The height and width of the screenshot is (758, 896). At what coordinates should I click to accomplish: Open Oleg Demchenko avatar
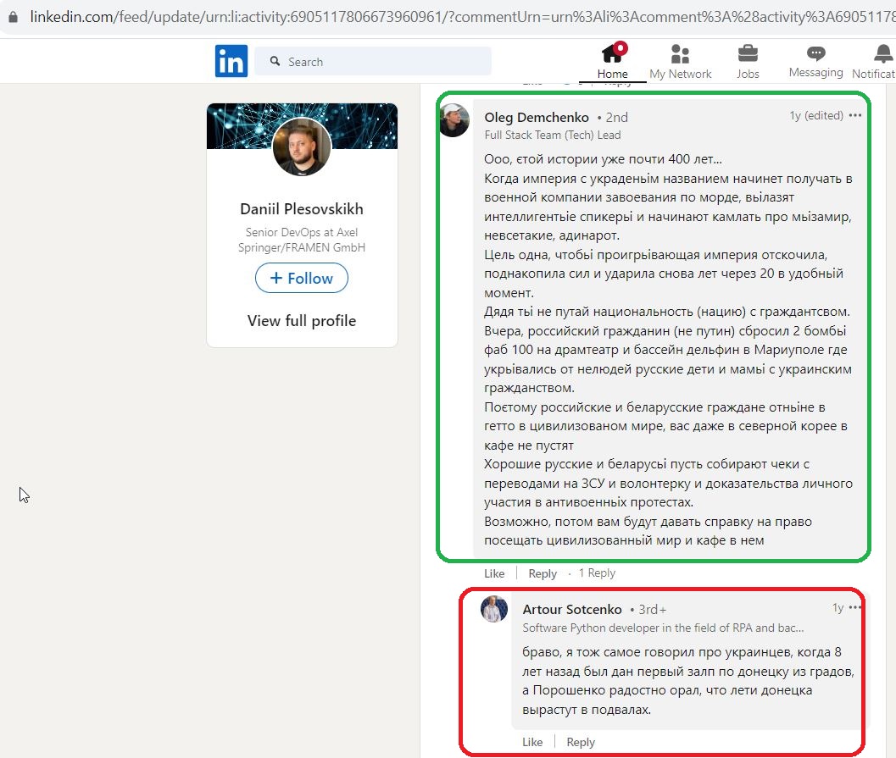[454, 120]
